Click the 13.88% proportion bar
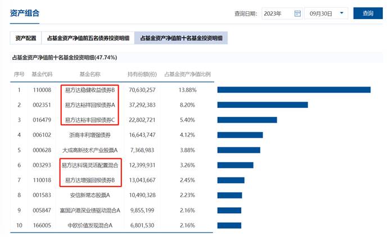The width and height of the screenshot is (389, 237). 293,90
